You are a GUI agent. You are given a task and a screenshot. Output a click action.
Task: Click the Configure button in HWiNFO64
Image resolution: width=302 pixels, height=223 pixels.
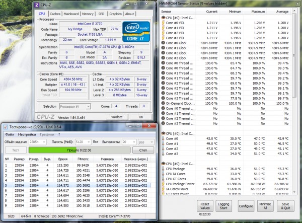[246, 206]
